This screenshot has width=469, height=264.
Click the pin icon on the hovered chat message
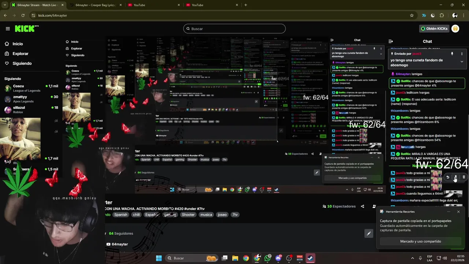point(455,177)
